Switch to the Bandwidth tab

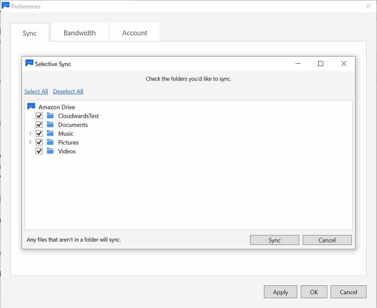80,32
